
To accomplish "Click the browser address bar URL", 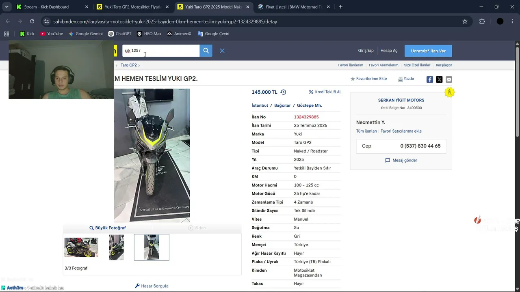I will point(165,21).
